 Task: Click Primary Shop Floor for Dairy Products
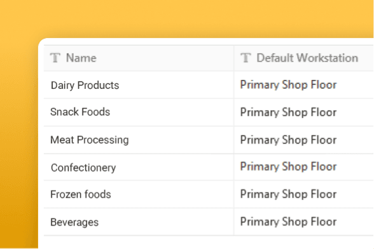(x=288, y=85)
